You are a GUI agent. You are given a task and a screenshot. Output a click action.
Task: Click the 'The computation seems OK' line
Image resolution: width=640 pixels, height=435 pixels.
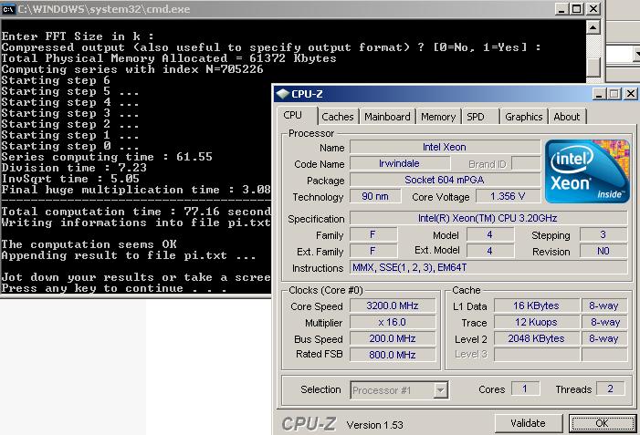click(x=89, y=244)
